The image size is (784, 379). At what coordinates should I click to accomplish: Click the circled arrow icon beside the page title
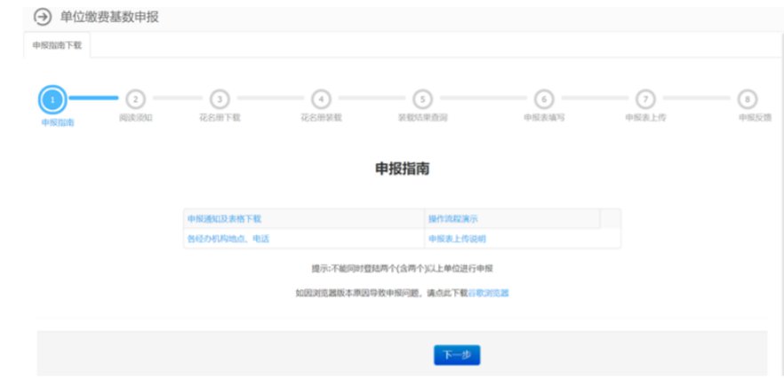point(42,17)
